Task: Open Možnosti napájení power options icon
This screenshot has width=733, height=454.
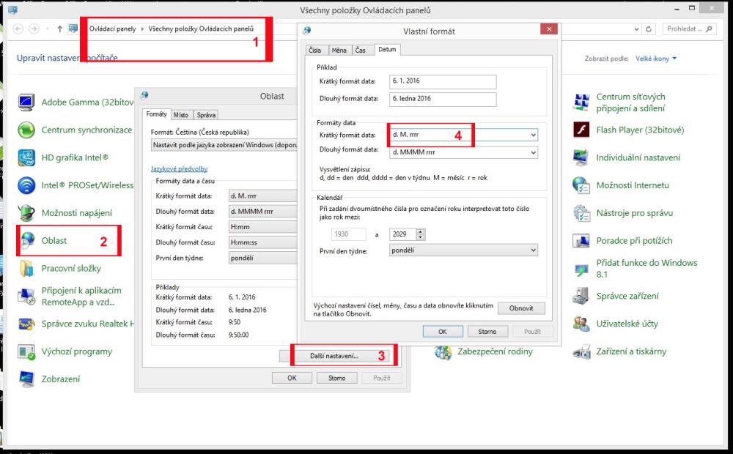Action: click(x=26, y=213)
